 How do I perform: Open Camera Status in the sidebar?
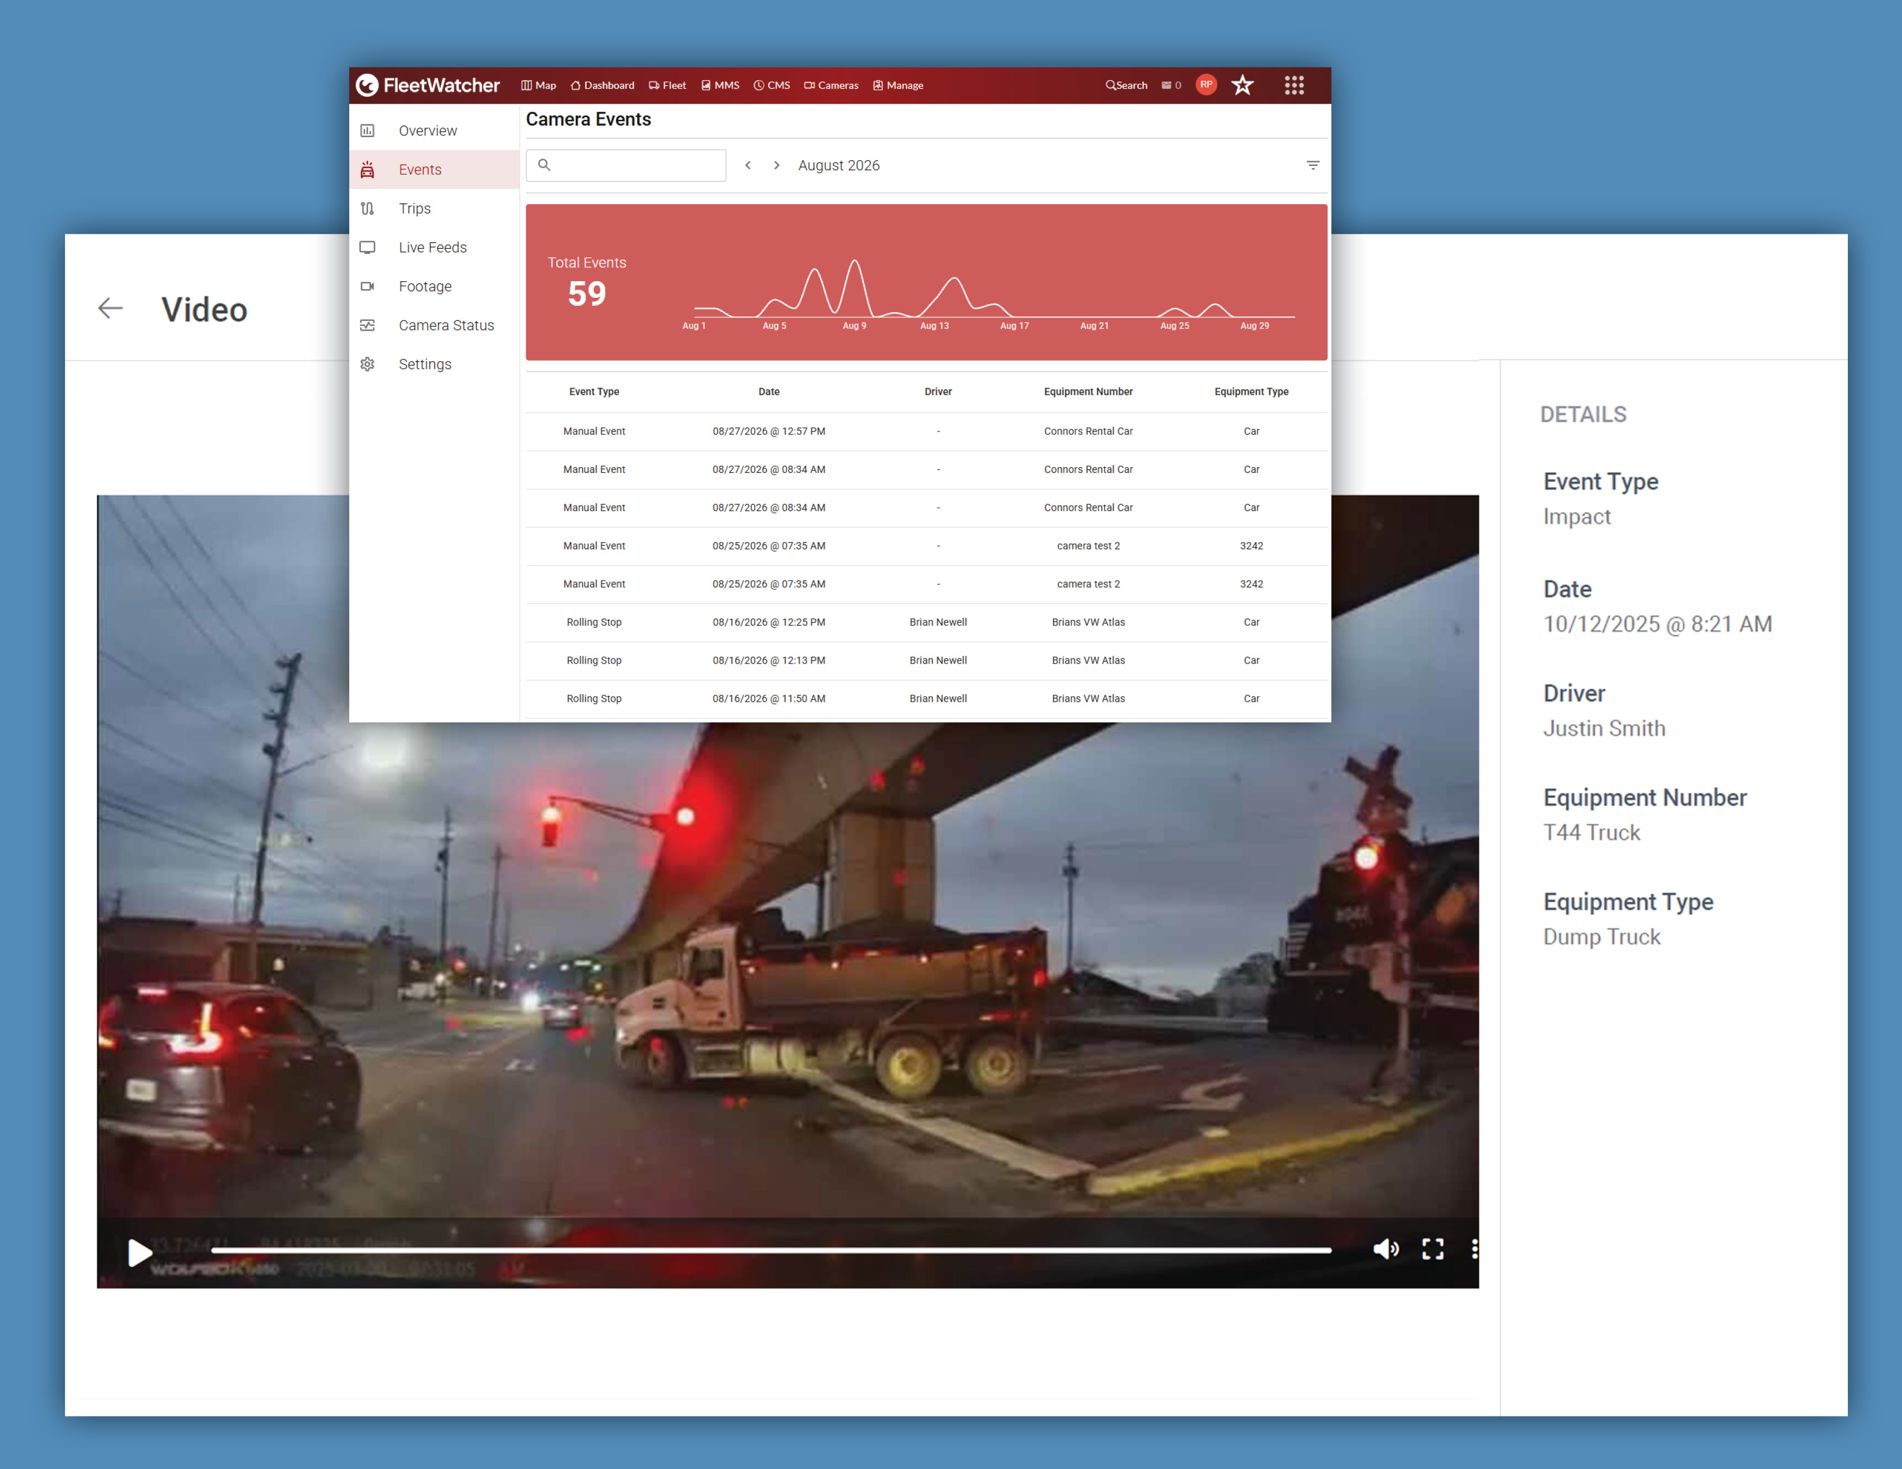click(x=435, y=325)
